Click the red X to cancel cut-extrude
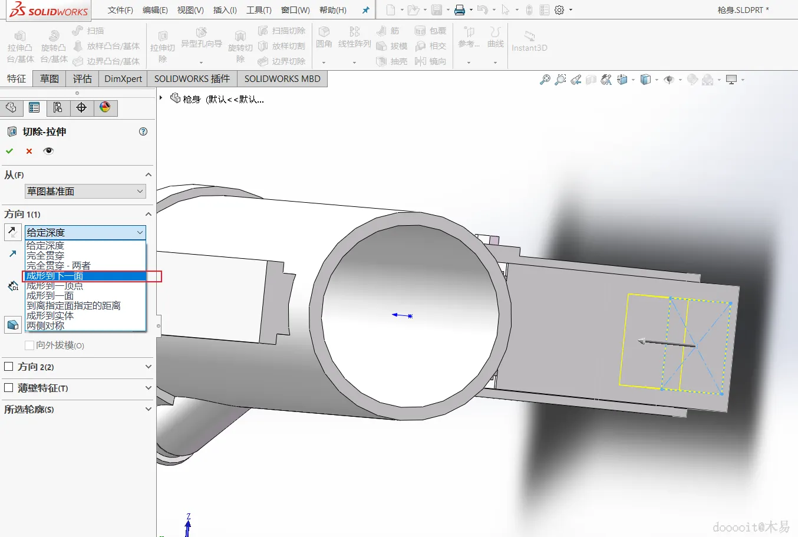Screen dimensions: 798x537 pos(29,151)
